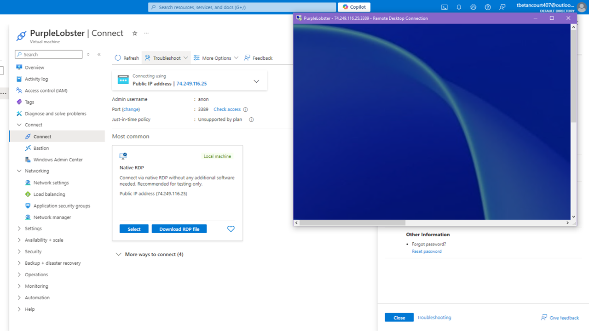Click Remote Desktop horizontal scrollbar thumb

pos(352,223)
